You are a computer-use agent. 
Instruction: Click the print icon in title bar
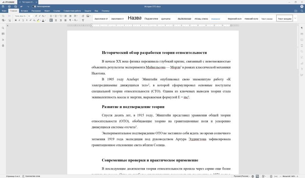click(x=9, y=6)
